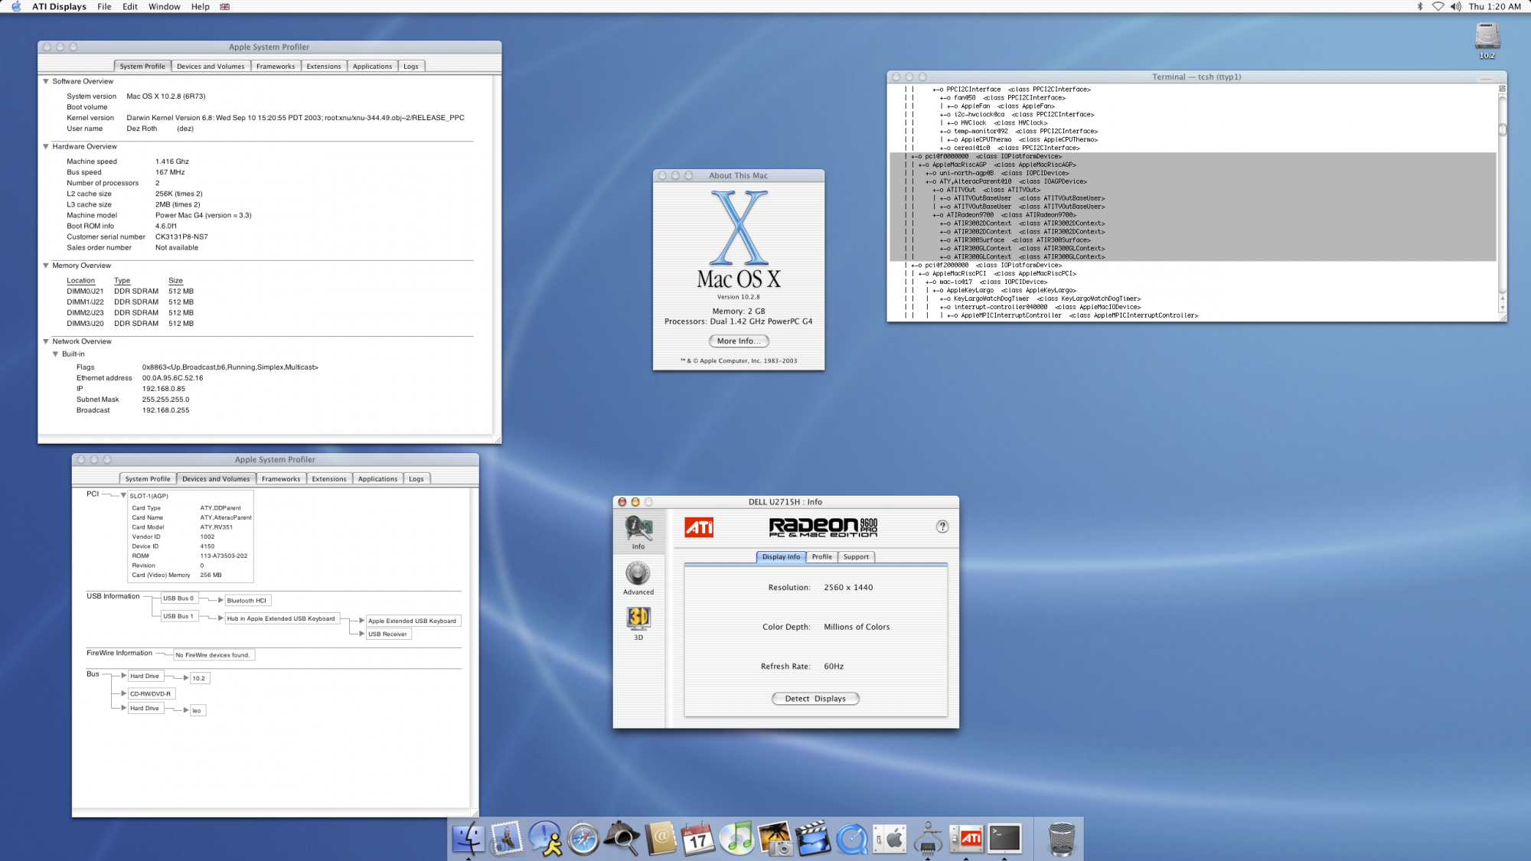The width and height of the screenshot is (1531, 861).
Task: Click menu bar clock Thu 1:20 AM
Action: (1494, 6)
